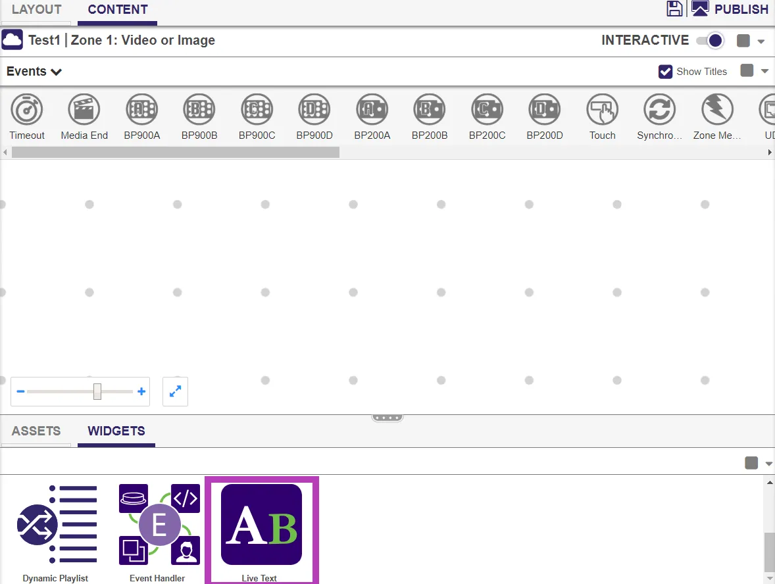
Task: Click the INTERACTIVE label text
Action: [645, 40]
